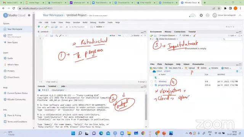The height and width of the screenshot is (137, 244).
Task: Click Environment search field
Action: coord(231,39)
